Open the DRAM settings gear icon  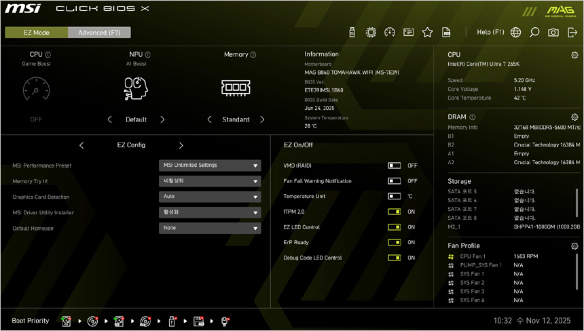(x=574, y=117)
